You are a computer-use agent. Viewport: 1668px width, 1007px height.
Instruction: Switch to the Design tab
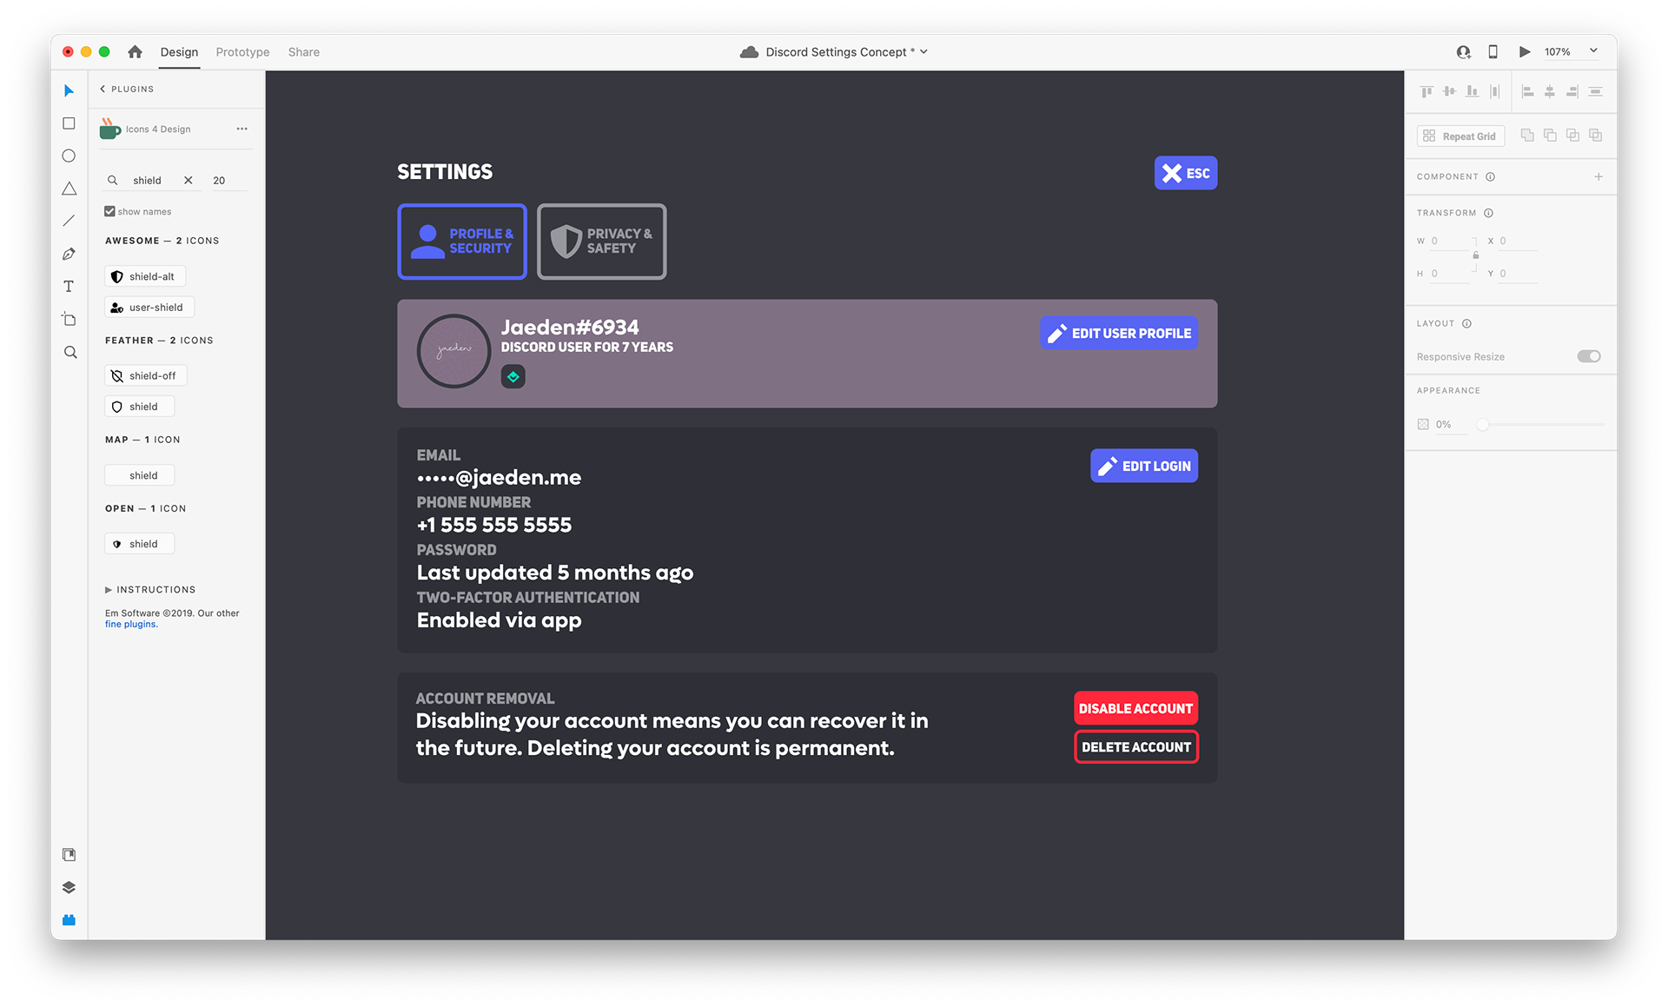coord(179,52)
